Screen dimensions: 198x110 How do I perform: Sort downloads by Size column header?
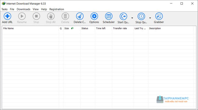pos(67,28)
